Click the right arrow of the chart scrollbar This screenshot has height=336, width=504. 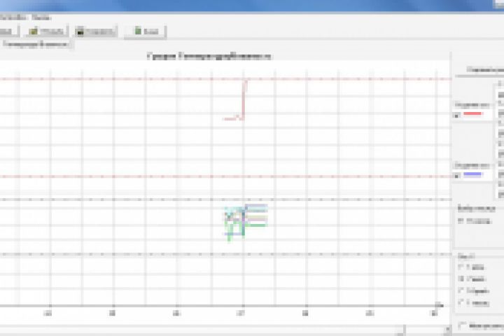[447, 329]
